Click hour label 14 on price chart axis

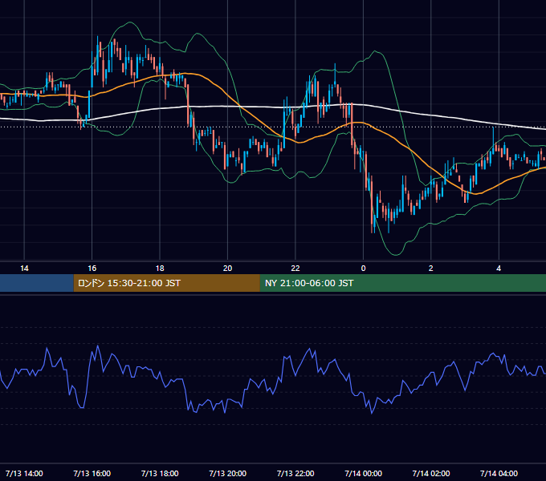[24, 269]
